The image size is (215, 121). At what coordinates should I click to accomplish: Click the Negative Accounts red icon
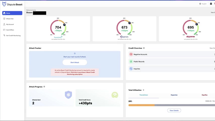tap(131, 54)
